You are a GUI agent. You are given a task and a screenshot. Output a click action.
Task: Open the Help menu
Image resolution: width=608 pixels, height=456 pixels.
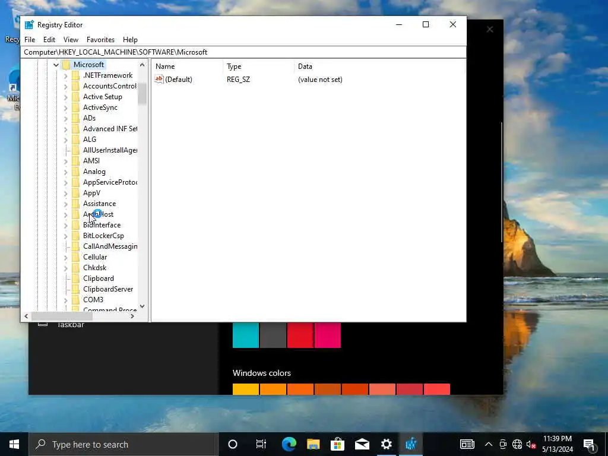(130, 40)
